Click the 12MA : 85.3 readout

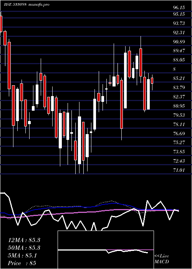[24, 240]
